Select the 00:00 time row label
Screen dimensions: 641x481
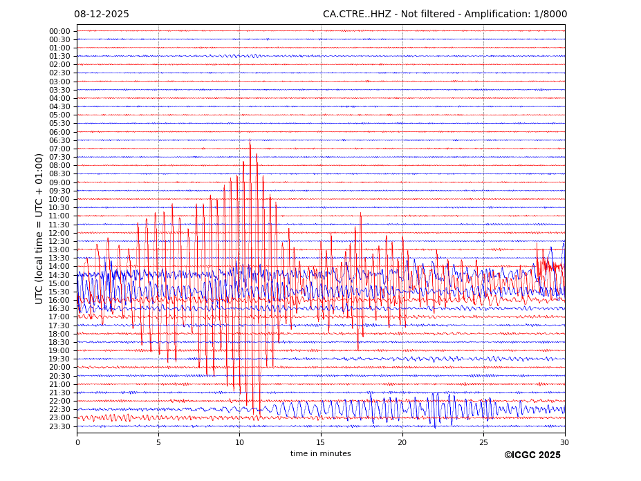point(59,31)
